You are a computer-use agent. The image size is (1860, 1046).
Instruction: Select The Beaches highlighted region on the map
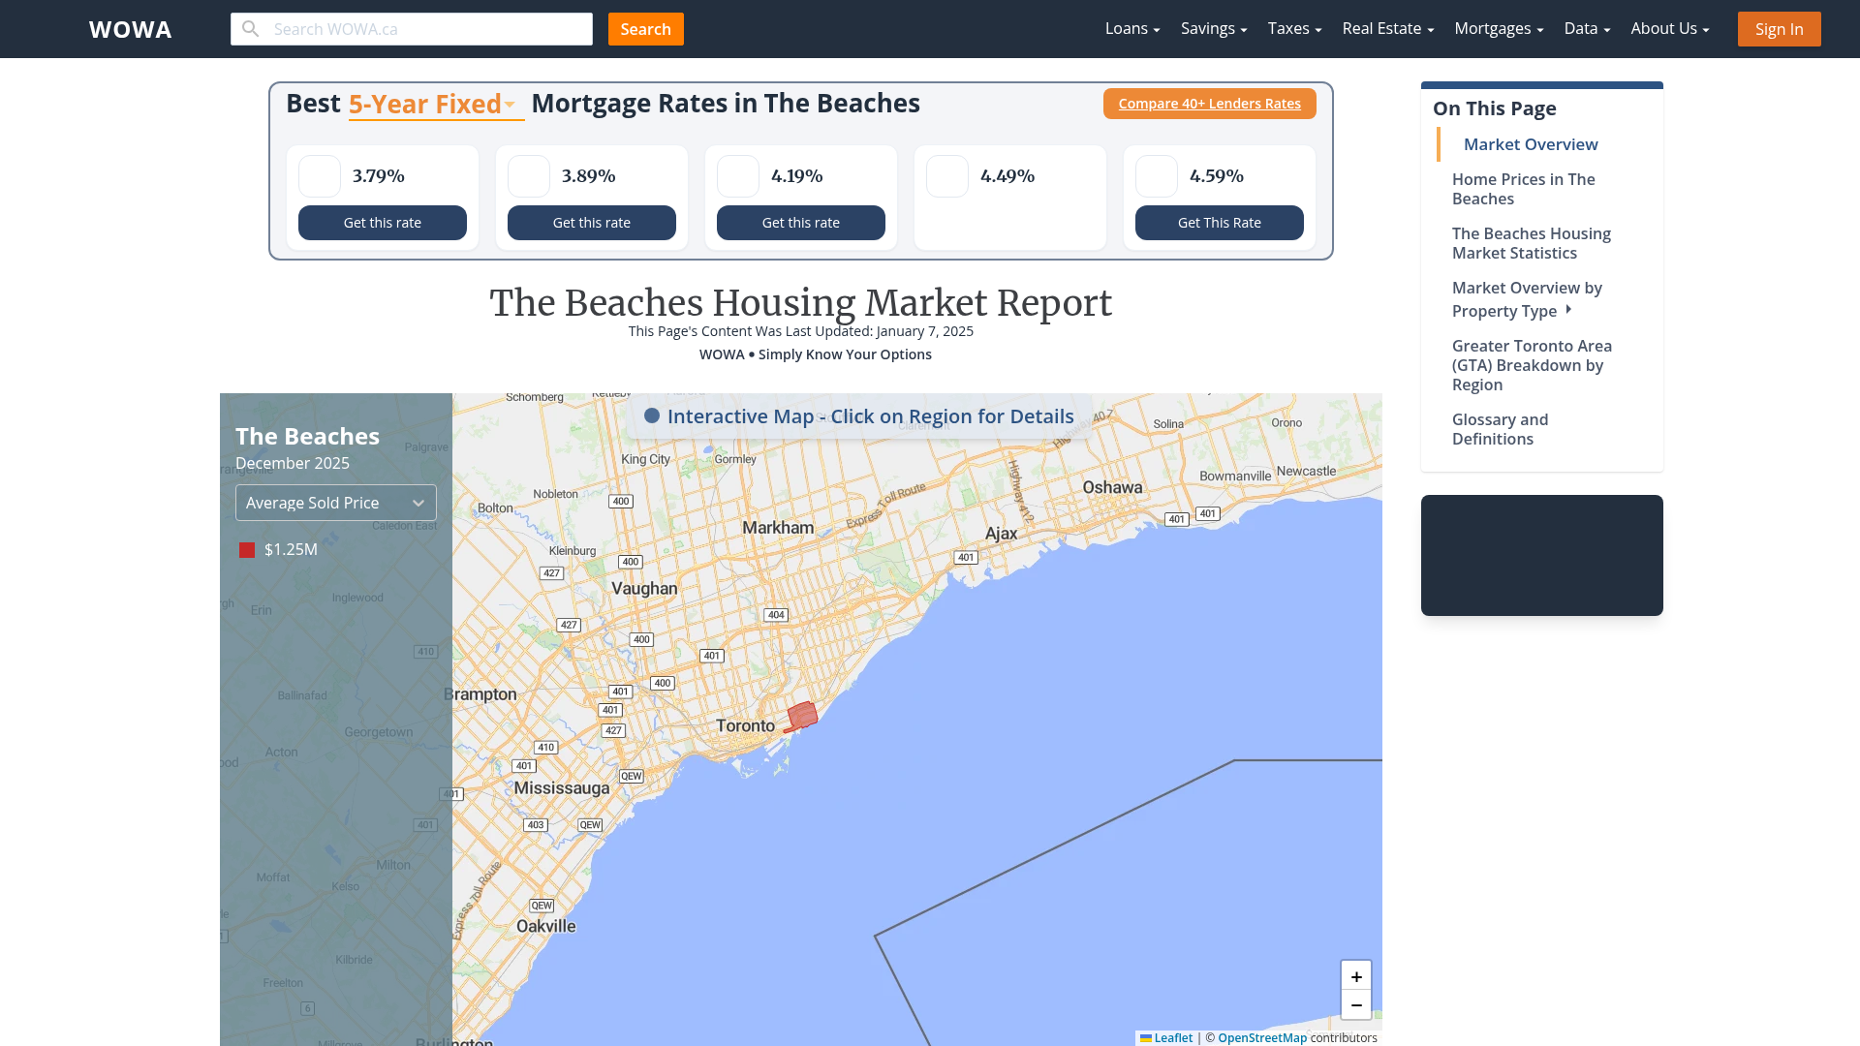click(x=802, y=717)
